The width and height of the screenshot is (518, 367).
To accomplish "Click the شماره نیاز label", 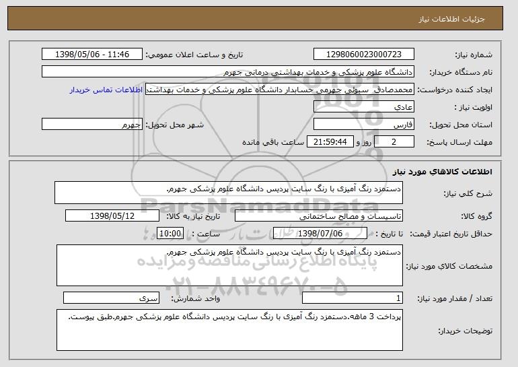I will tap(474, 55).
